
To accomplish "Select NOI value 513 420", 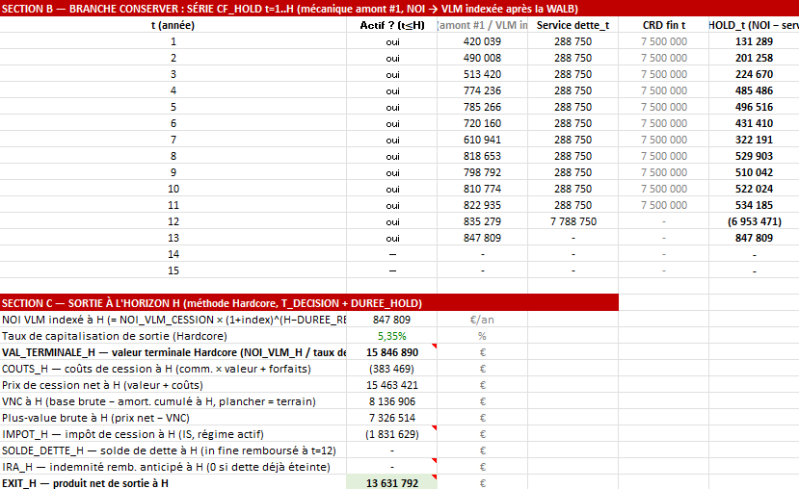I will (482, 74).
